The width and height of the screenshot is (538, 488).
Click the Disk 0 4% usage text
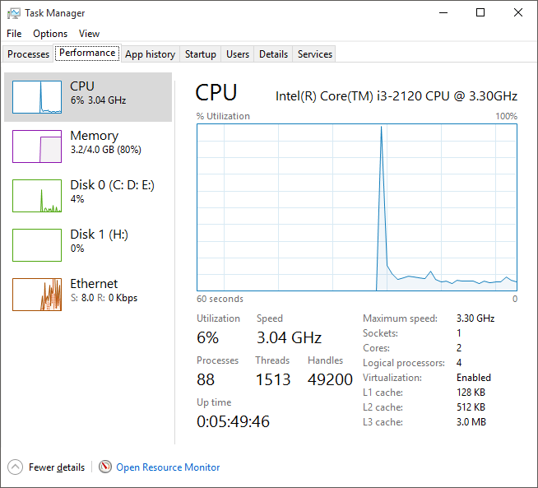[x=77, y=199]
